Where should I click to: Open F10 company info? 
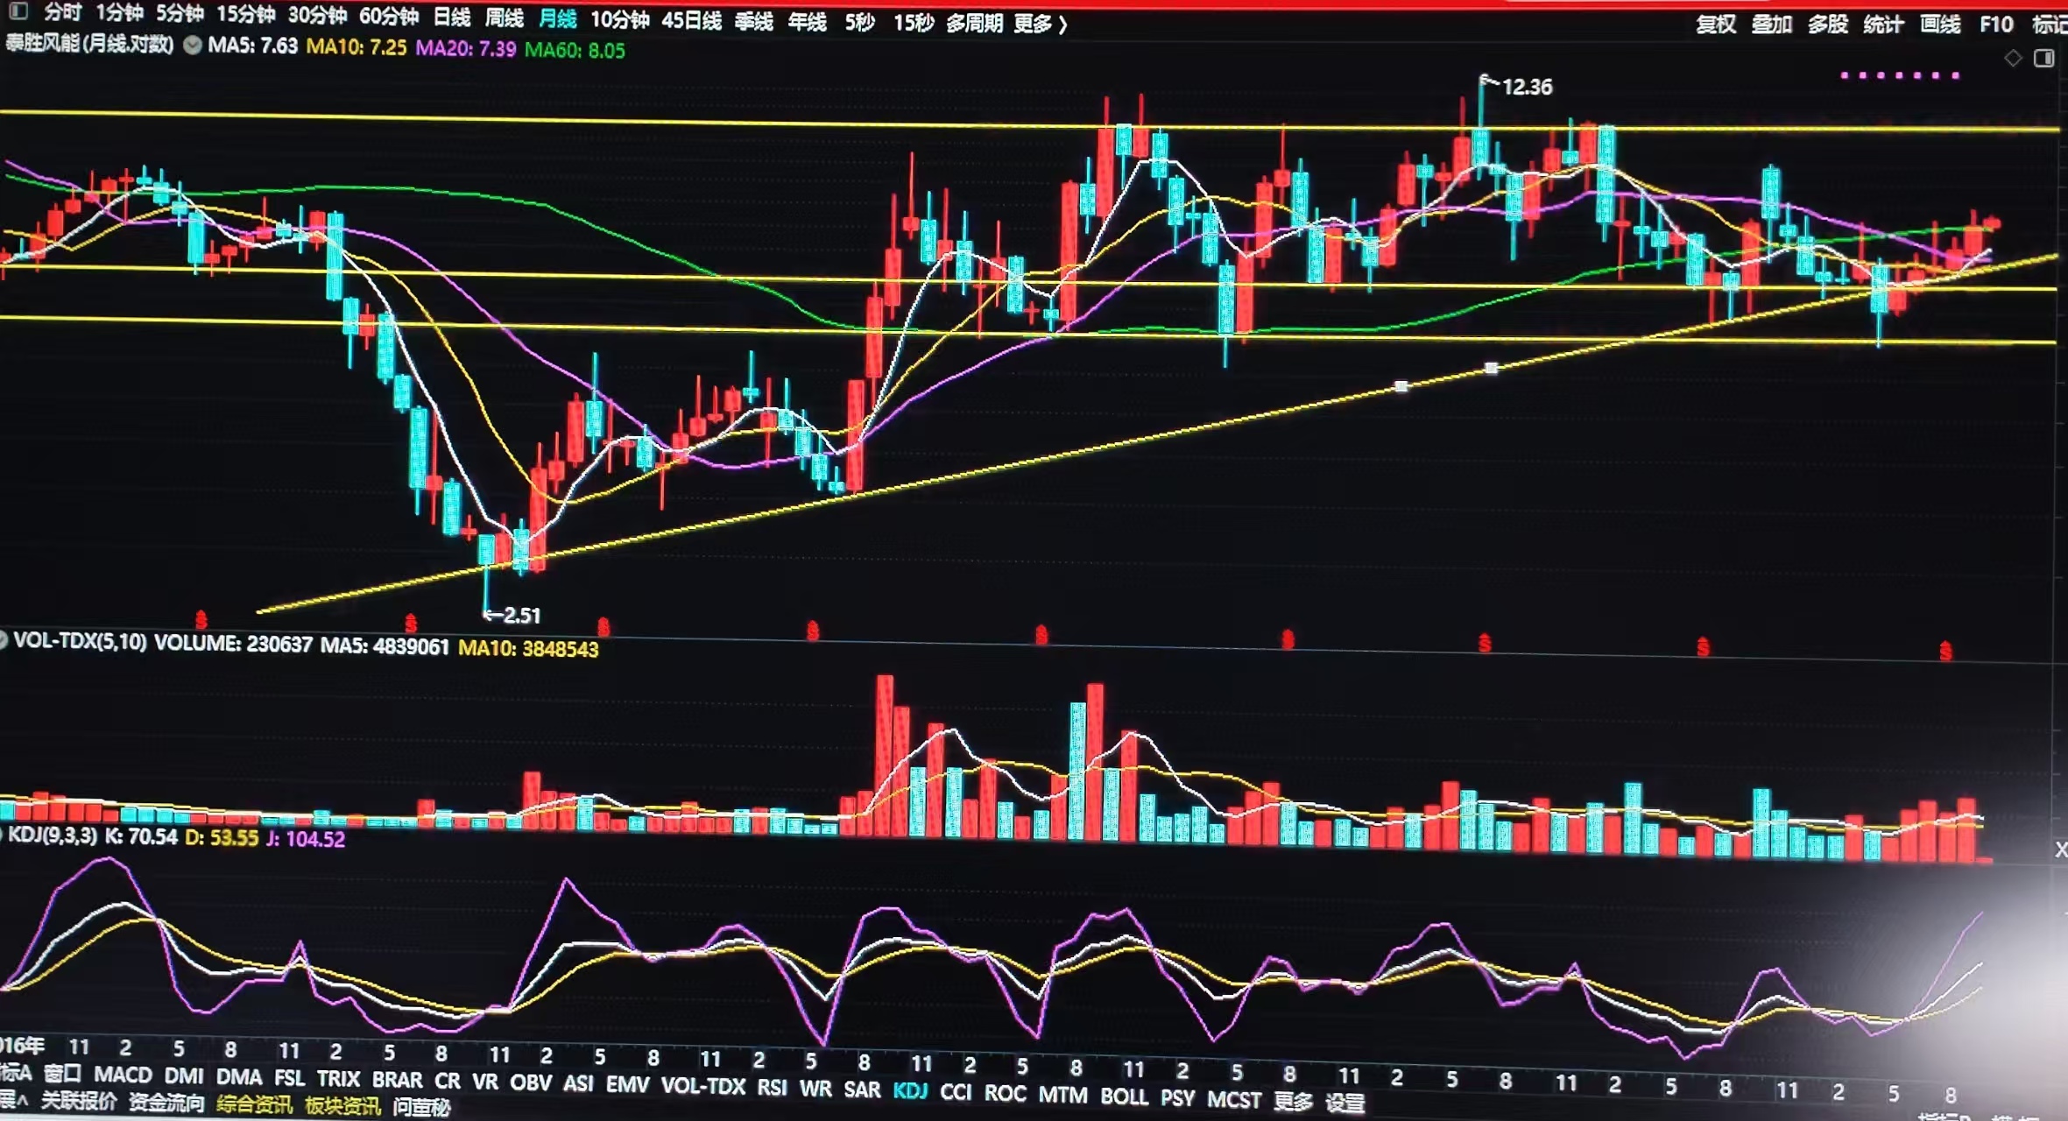1996,25
